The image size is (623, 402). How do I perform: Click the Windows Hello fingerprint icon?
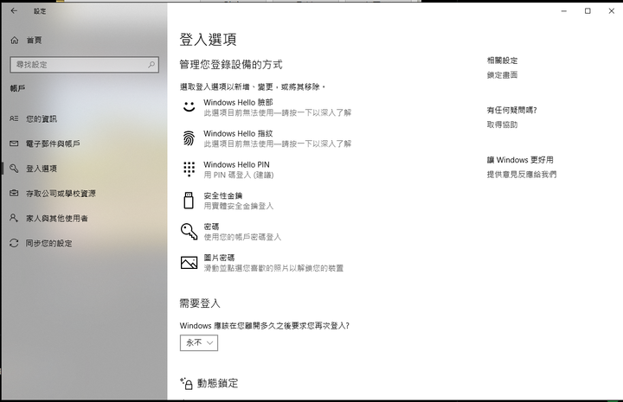189,138
